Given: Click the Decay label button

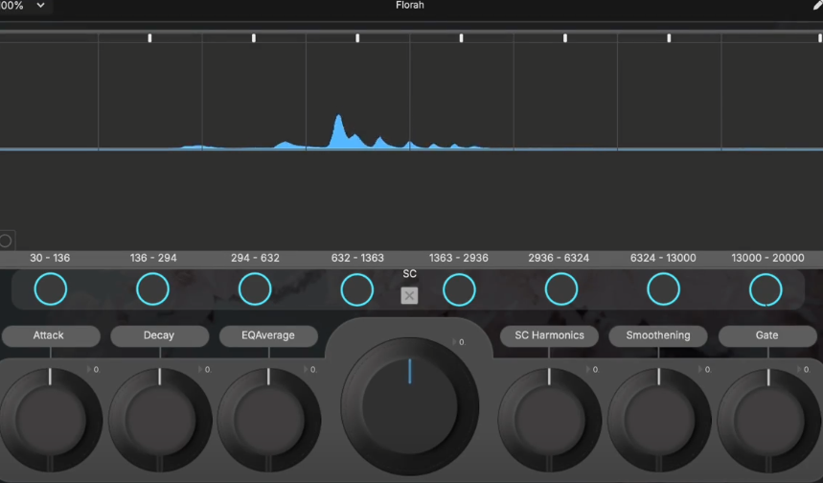Looking at the screenshot, I should pos(159,336).
